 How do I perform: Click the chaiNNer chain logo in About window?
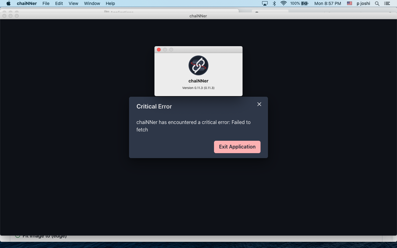click(198, 65)
